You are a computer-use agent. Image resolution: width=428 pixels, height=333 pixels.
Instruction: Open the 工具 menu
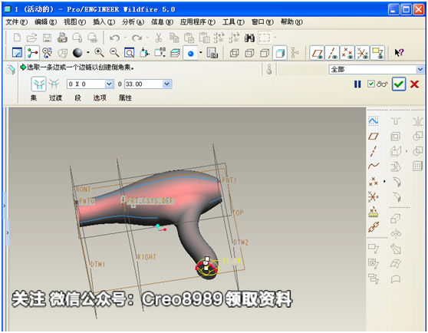[x=233, y=21]
